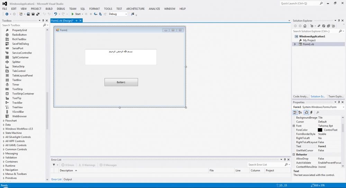Open the Properties object selector dropdown
This screenshot has width=346, height=188.
pos(343,107)
